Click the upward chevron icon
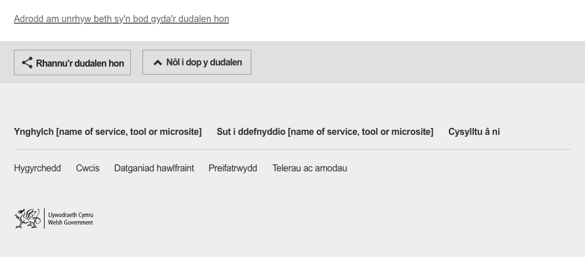Image resolution: width=585 pixels, height=257 pixels. (158, 63)
